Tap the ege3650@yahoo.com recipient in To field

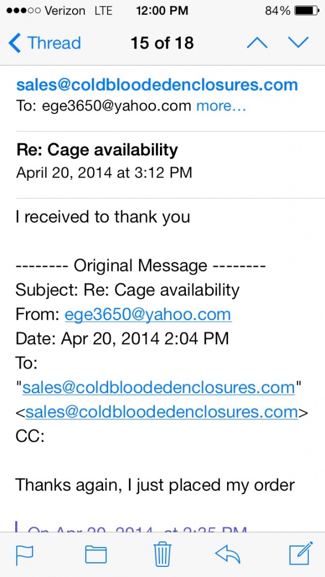(117, 106)
